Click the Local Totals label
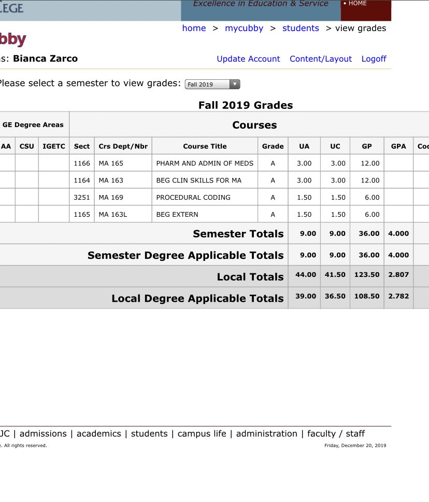429x502 pixels. [x=250, y=276]
